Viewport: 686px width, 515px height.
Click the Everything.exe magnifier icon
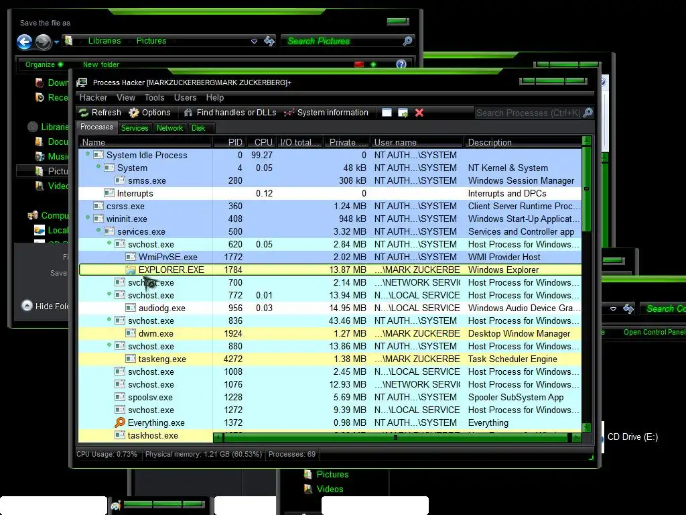[x=119, y=422]
